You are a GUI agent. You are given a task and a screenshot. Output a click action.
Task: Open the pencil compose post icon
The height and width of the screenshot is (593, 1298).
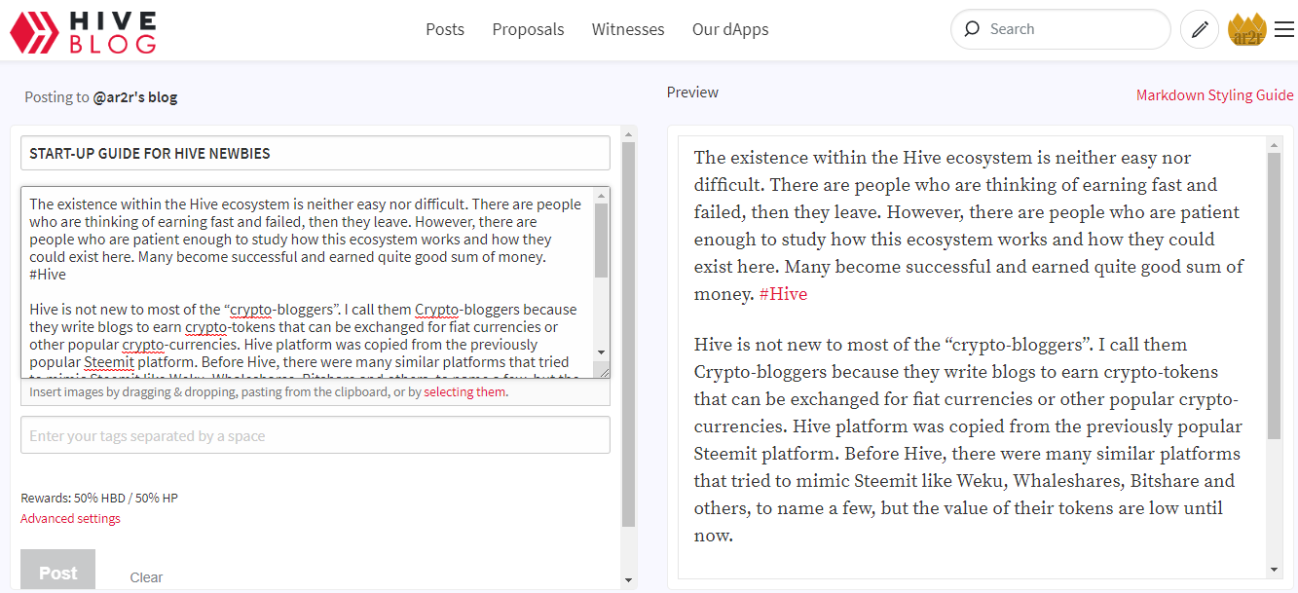pos(1200,29)
